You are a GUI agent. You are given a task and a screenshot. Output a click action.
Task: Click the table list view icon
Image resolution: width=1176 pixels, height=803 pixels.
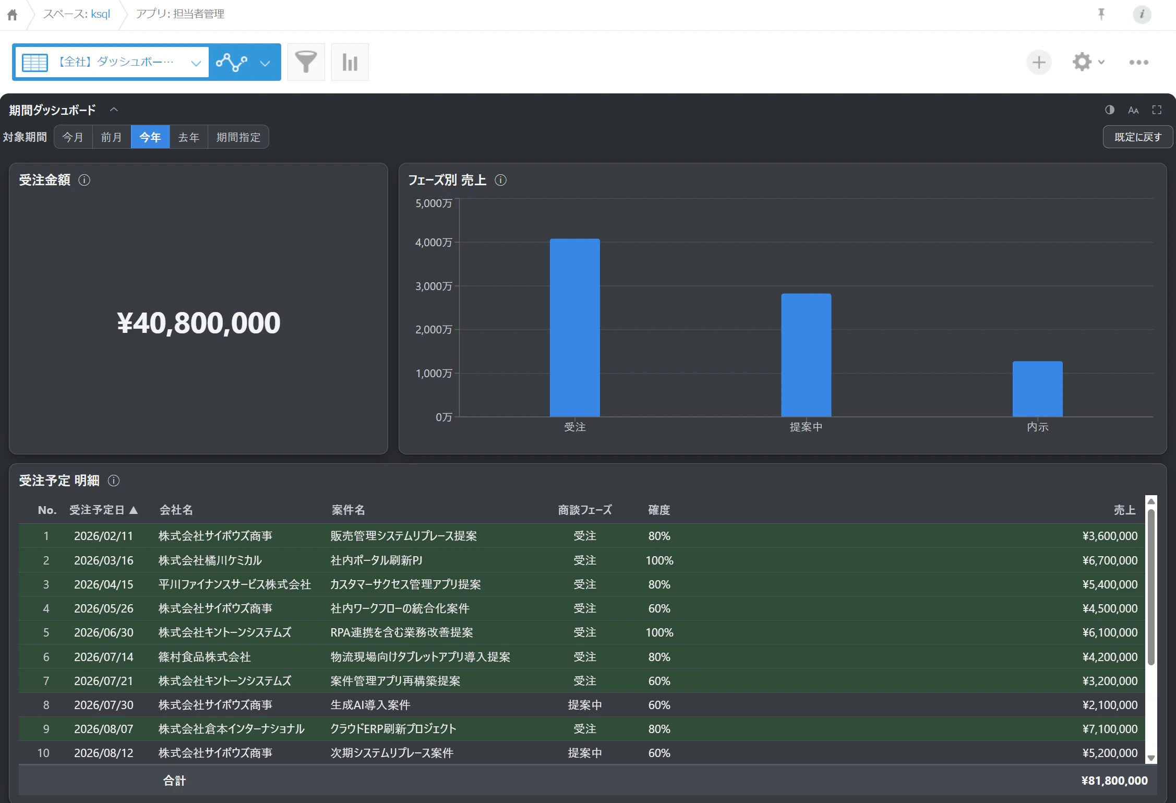pos(35,62)
